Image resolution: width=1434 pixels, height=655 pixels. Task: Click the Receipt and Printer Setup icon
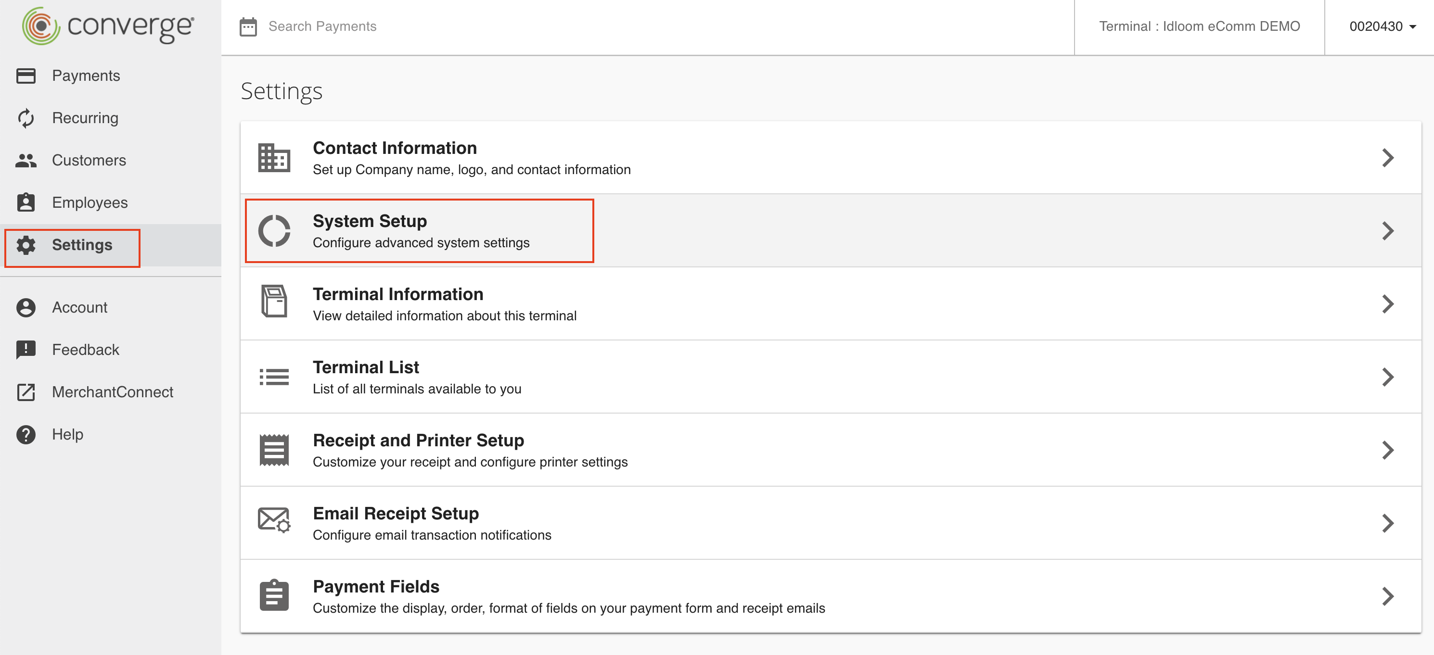(274, 450)
